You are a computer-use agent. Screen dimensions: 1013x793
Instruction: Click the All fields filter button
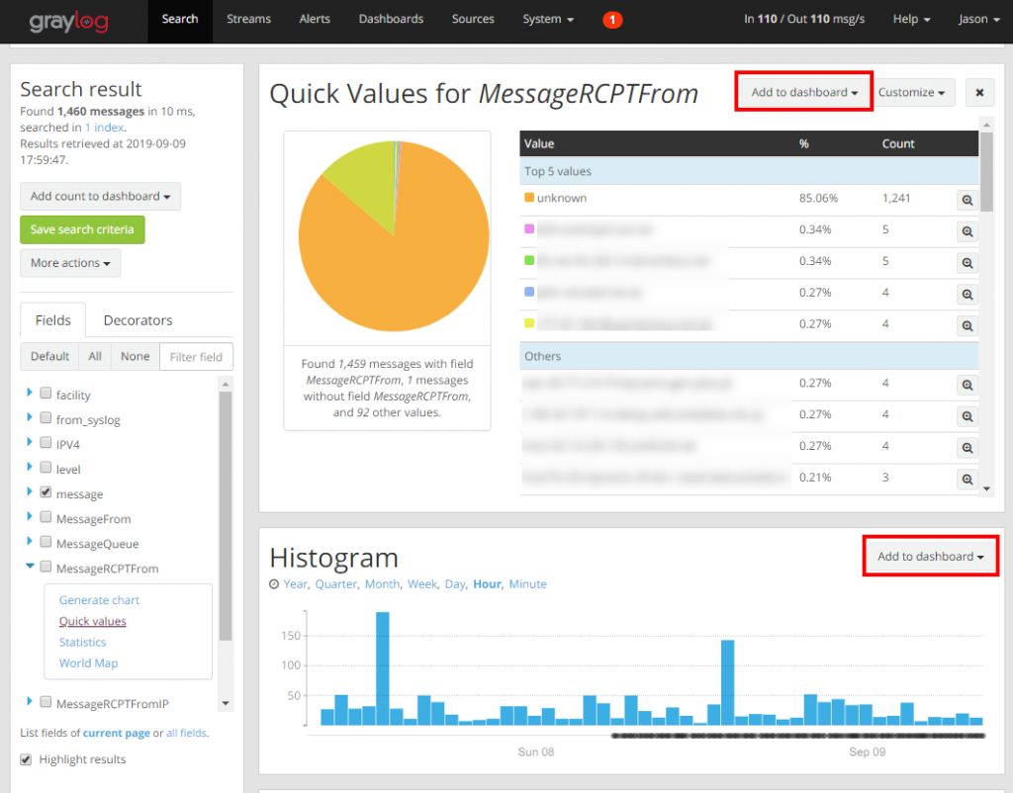95,357
